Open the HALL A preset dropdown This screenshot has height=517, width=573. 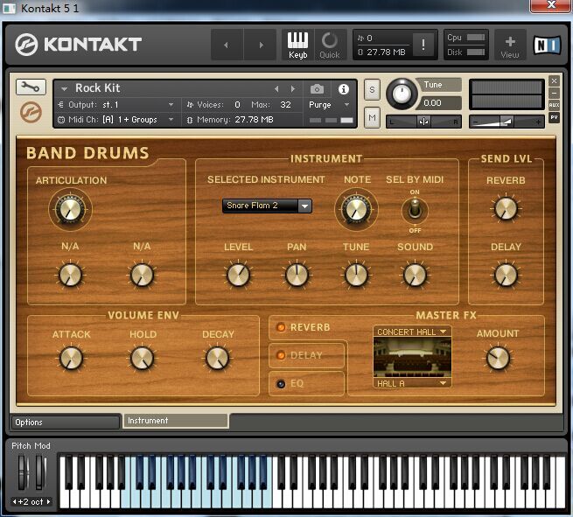click(x=412, y=383)
